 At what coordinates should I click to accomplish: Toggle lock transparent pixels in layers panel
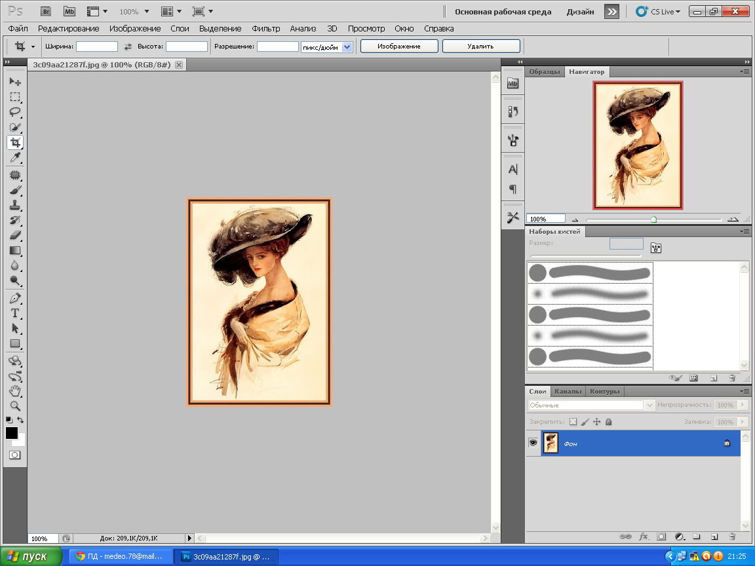point(573,422)
